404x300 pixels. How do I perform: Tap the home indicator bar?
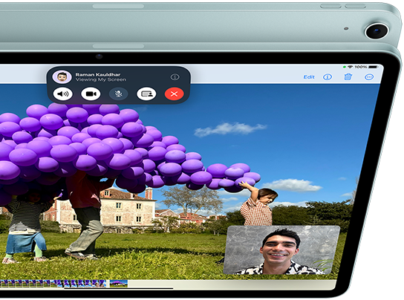pyautogui.click(x=119, y=288)
